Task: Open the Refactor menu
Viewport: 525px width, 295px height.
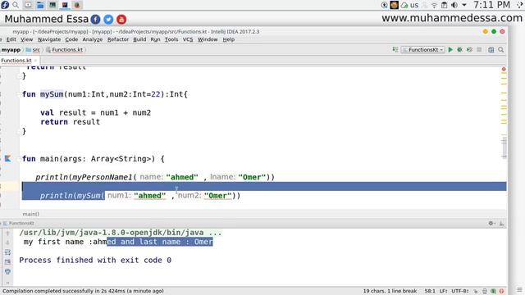Action: (118, 39)
